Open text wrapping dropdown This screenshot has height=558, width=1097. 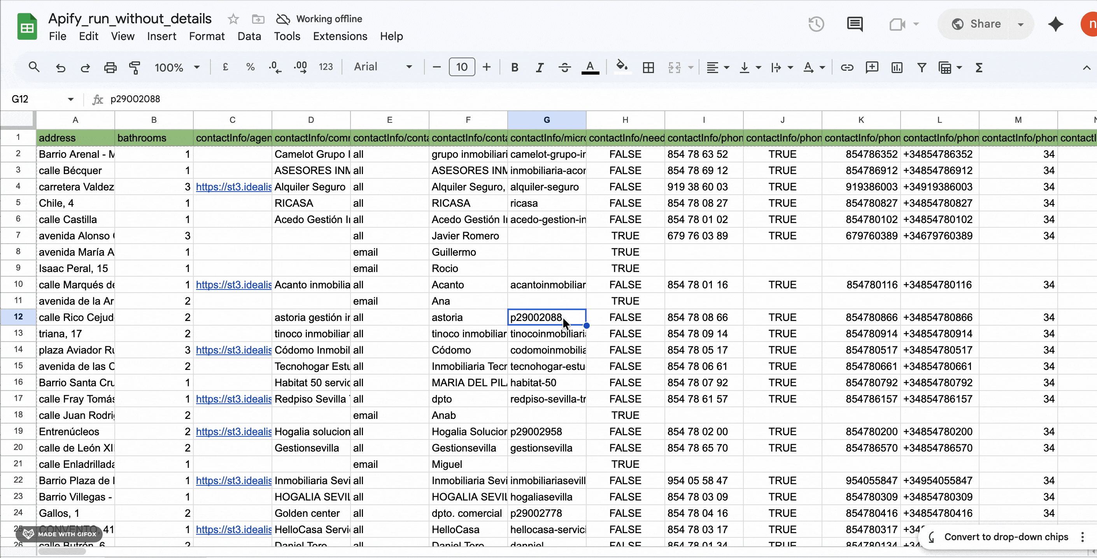[x=782, y=67]
